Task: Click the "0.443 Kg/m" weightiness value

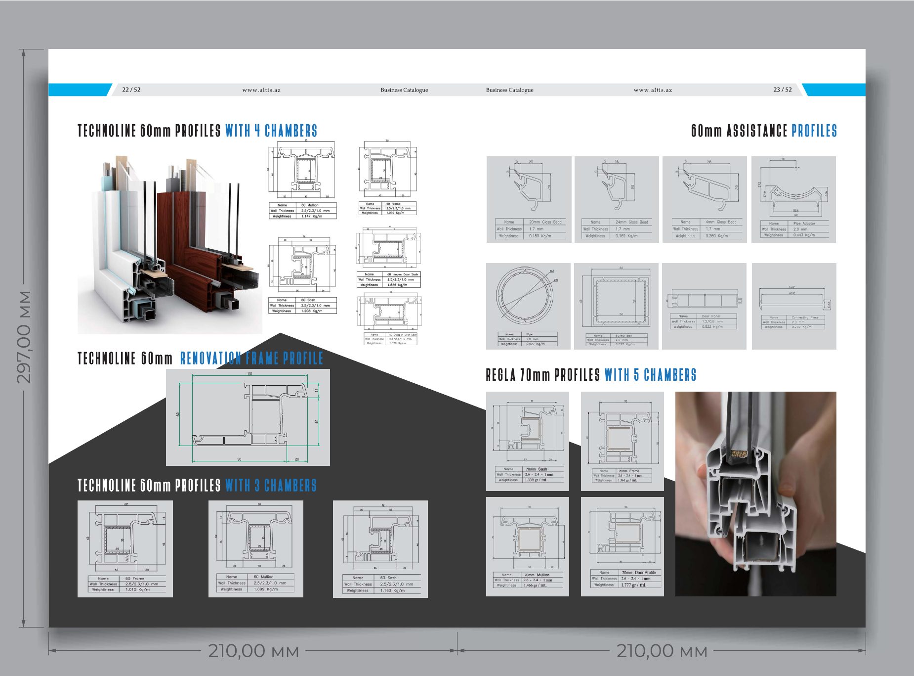Action: point(804,235)
